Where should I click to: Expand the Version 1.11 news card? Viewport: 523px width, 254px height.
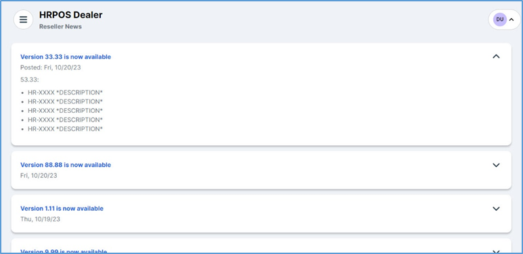tap(497, 208)
